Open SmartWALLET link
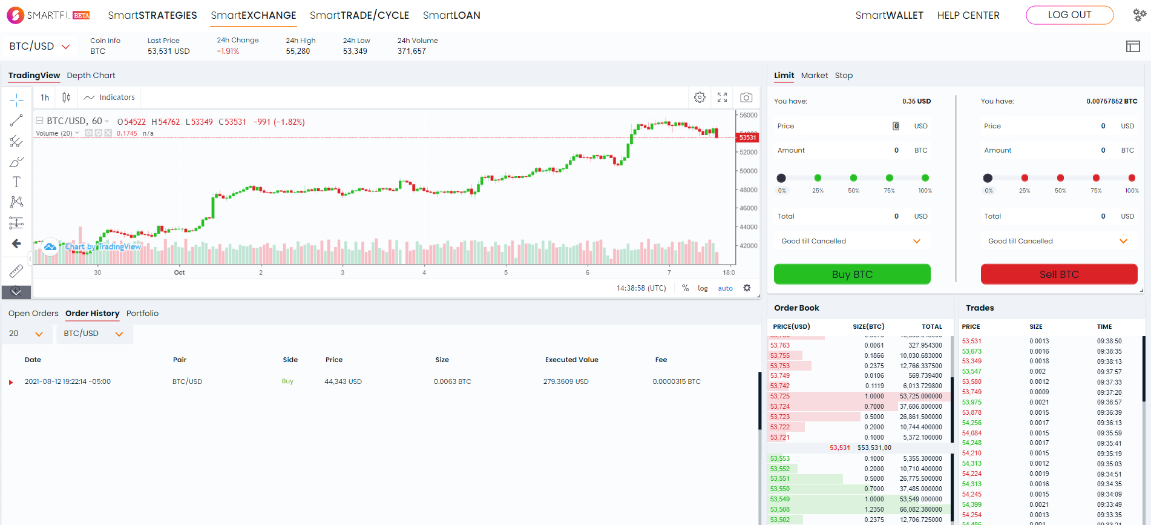This screenshot has width=1151, height=525. [x=889, y=15]
